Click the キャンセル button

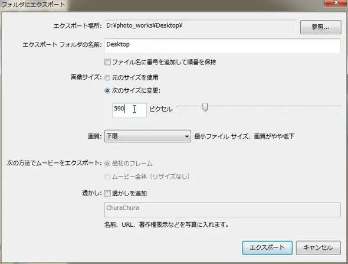[x=319, y=247]
